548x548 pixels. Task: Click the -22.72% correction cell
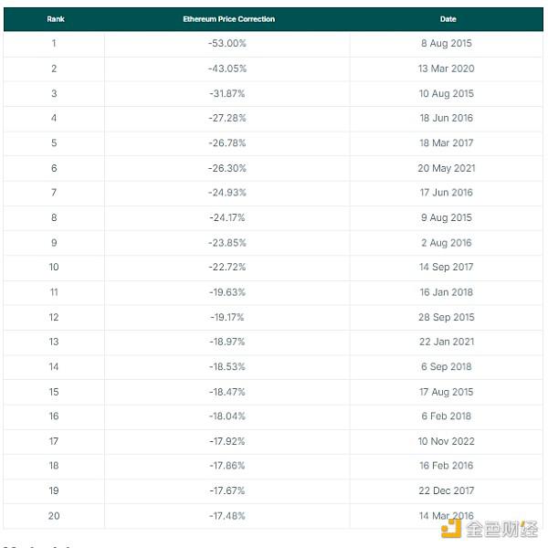227,267
